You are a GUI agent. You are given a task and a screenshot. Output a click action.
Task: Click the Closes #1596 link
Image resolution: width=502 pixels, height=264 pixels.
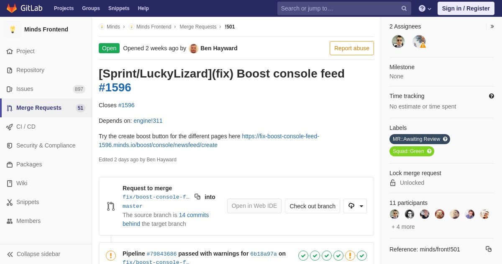tap(126, 105)
